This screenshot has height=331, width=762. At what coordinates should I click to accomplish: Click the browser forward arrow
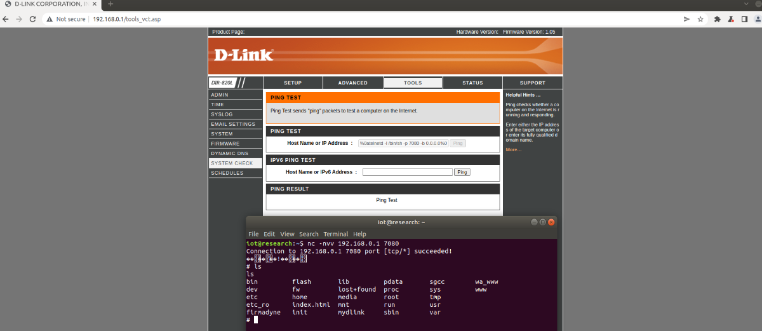coord(20,19)
